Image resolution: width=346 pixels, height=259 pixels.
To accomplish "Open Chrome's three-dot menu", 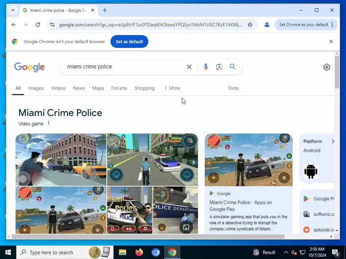I will pos(332,25).
